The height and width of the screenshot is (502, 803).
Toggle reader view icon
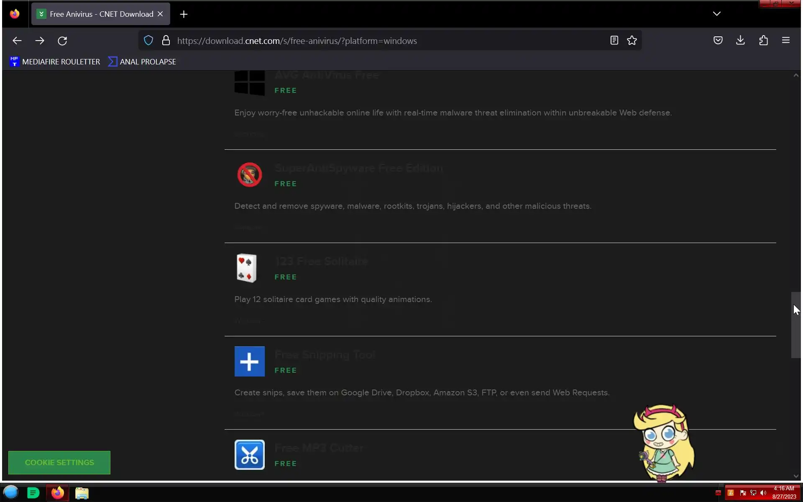(614, 41)
